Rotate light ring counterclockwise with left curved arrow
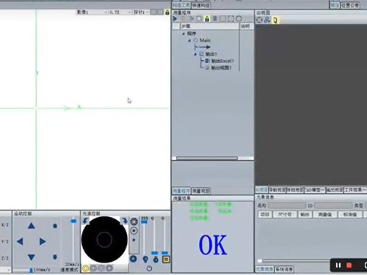 tap(85, 221)
